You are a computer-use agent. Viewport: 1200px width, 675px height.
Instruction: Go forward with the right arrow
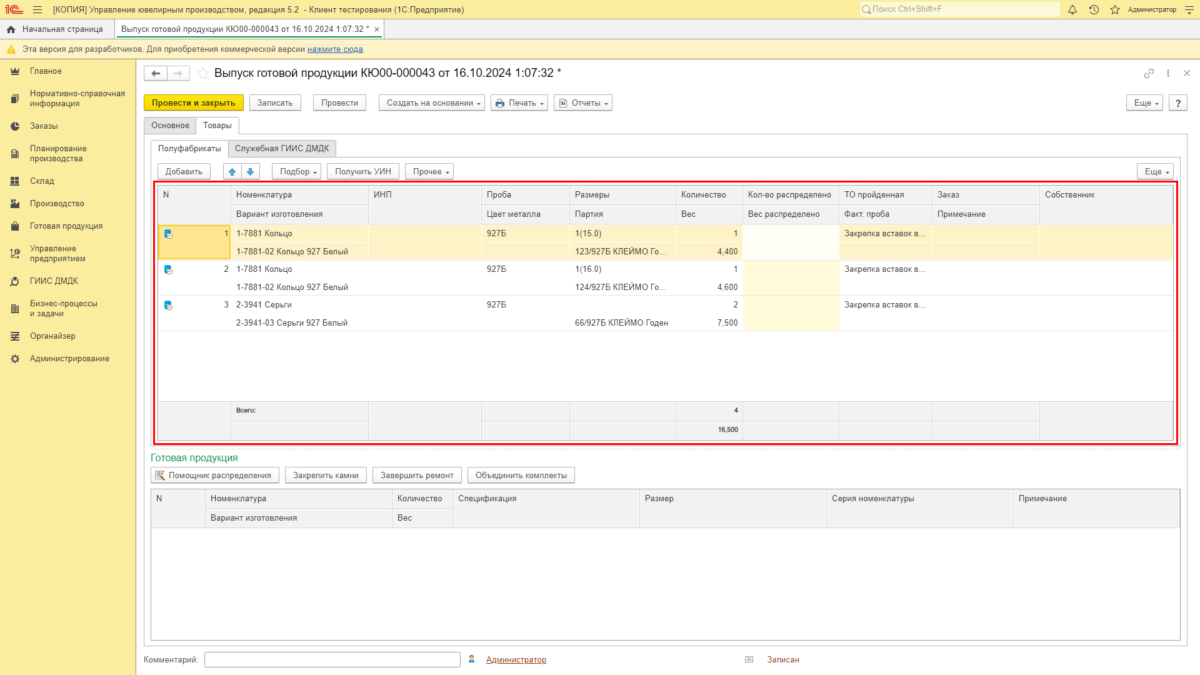[x=178, y=73]
